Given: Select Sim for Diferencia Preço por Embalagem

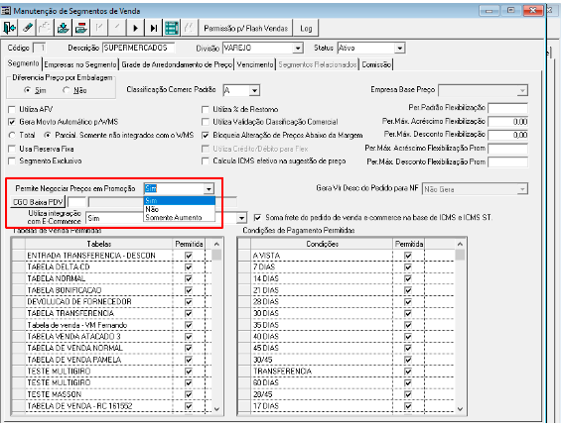Looking at the screenshot, I should point(28,90).
